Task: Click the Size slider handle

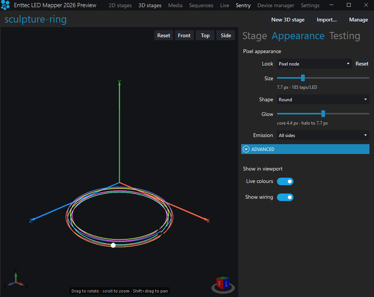Action: [x=303, y=78]
